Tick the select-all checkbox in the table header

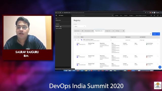[x=78, y=37]
